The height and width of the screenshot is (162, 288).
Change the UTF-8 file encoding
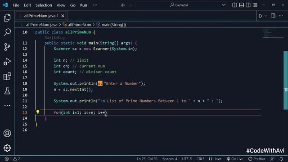click(187, 159)
